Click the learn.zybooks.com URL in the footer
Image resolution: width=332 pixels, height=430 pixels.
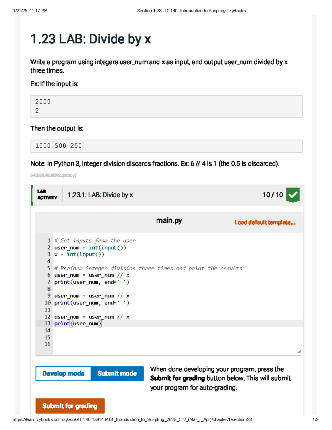point(132,419)
